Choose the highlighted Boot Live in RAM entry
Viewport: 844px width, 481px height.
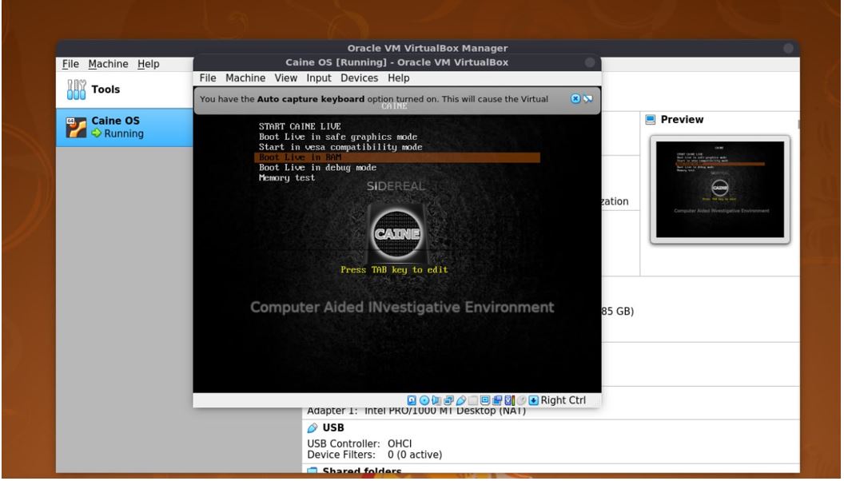coord(397,157)
